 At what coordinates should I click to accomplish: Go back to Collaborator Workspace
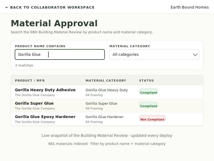click(x=50, y=8)
